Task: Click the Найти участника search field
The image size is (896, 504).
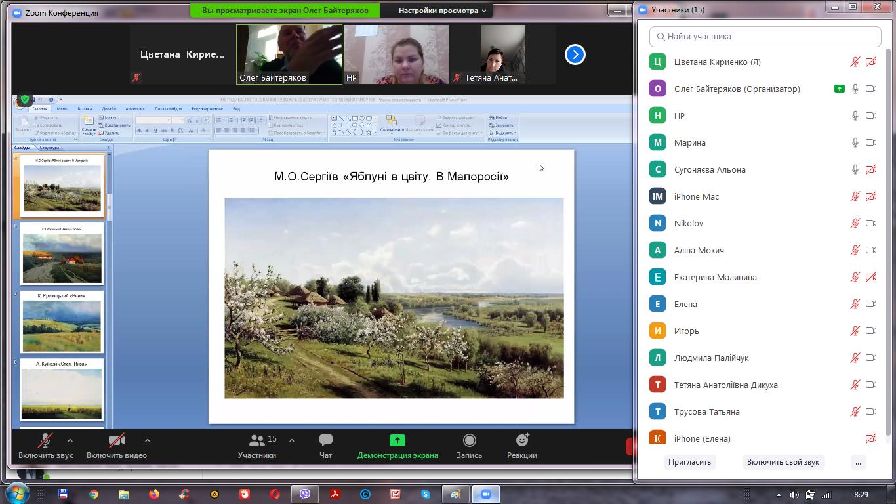Action: [765, 37]
